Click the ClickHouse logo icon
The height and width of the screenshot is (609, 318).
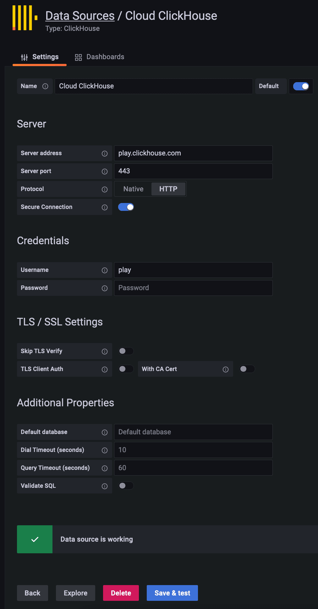(x=25, y=18)
